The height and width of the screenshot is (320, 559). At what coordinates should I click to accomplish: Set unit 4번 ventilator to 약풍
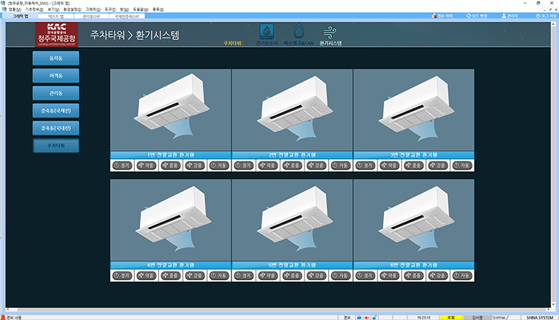(x=146, y=276)
